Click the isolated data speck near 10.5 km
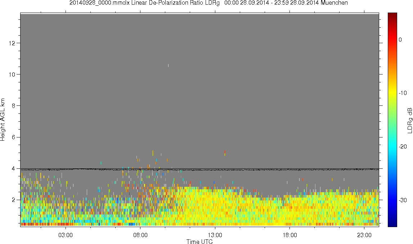Screen dimensions: 413x244 [x=168, y=65]
